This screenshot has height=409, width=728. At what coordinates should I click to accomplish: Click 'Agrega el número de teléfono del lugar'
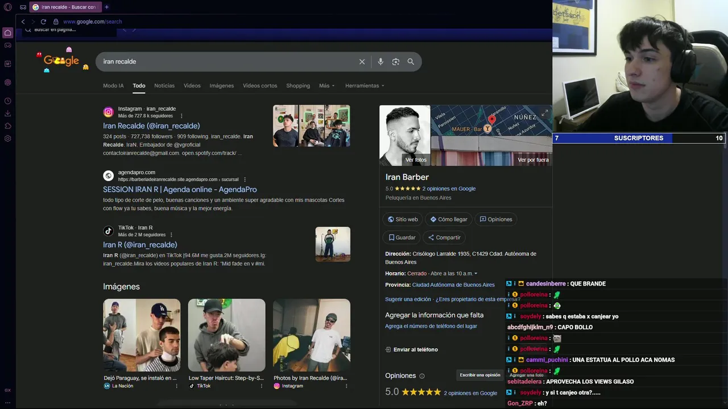coord(431,327)
